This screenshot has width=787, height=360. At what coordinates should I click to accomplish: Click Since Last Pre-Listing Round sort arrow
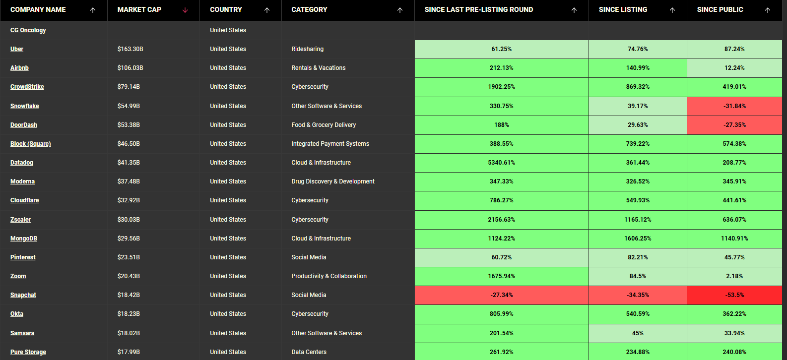574,10
